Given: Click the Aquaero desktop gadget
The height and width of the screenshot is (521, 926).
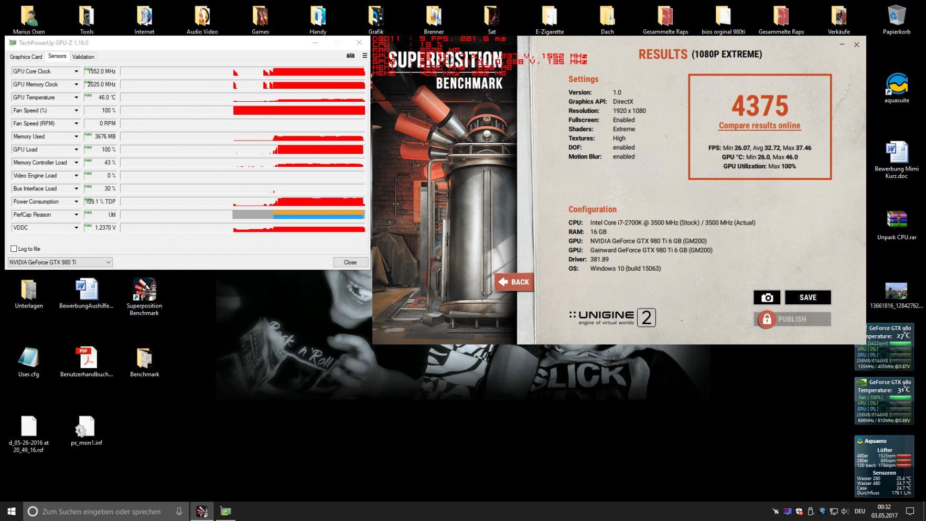Looking at the screenshot, I should [884, 466].
